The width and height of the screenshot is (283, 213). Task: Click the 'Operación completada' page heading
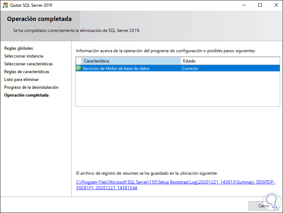point(39,19)
